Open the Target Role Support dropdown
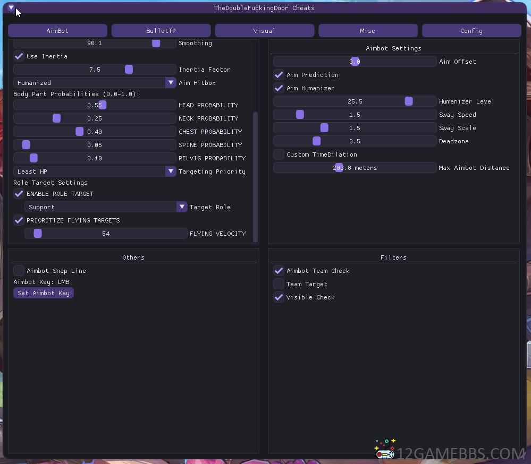Viewport: 531px width, 464px height. (x=106, y=207)
